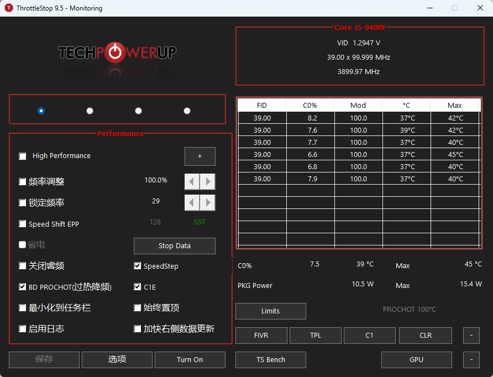Click the Max power 15.4 W value
The image size is (493, 377).
point(471,284)
